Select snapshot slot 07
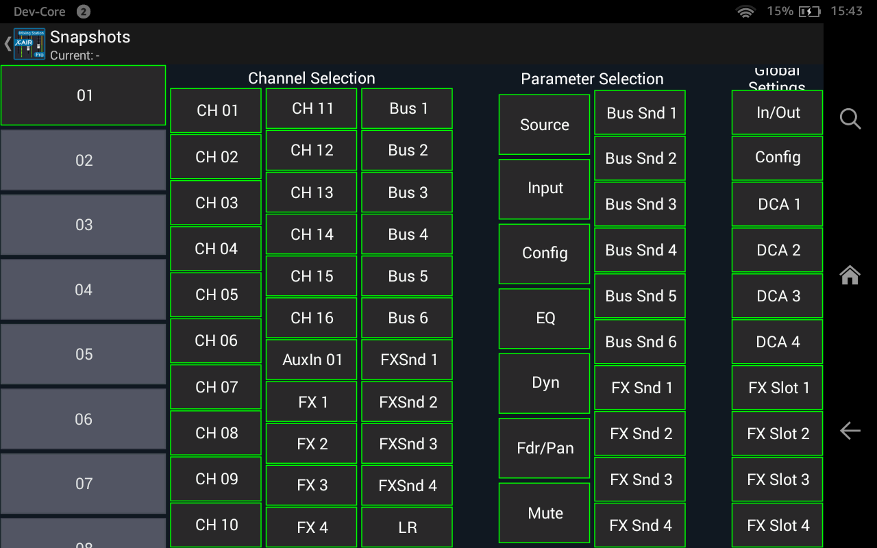877x548 pixels. 84,484
